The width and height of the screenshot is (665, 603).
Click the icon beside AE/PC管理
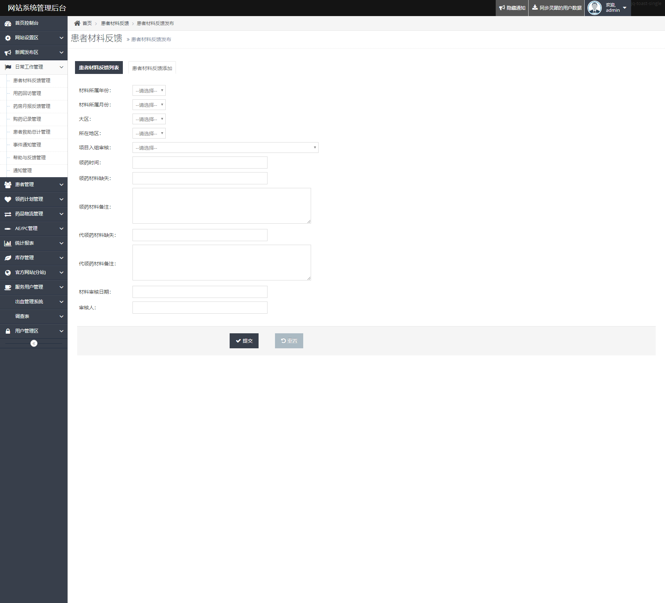(x=8, y=229)
